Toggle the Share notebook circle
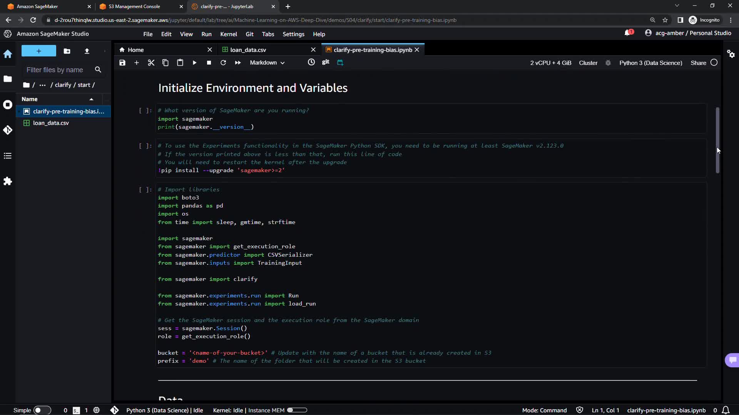The width and height of the screenshot is (739, 415). [x=714, y=63]
